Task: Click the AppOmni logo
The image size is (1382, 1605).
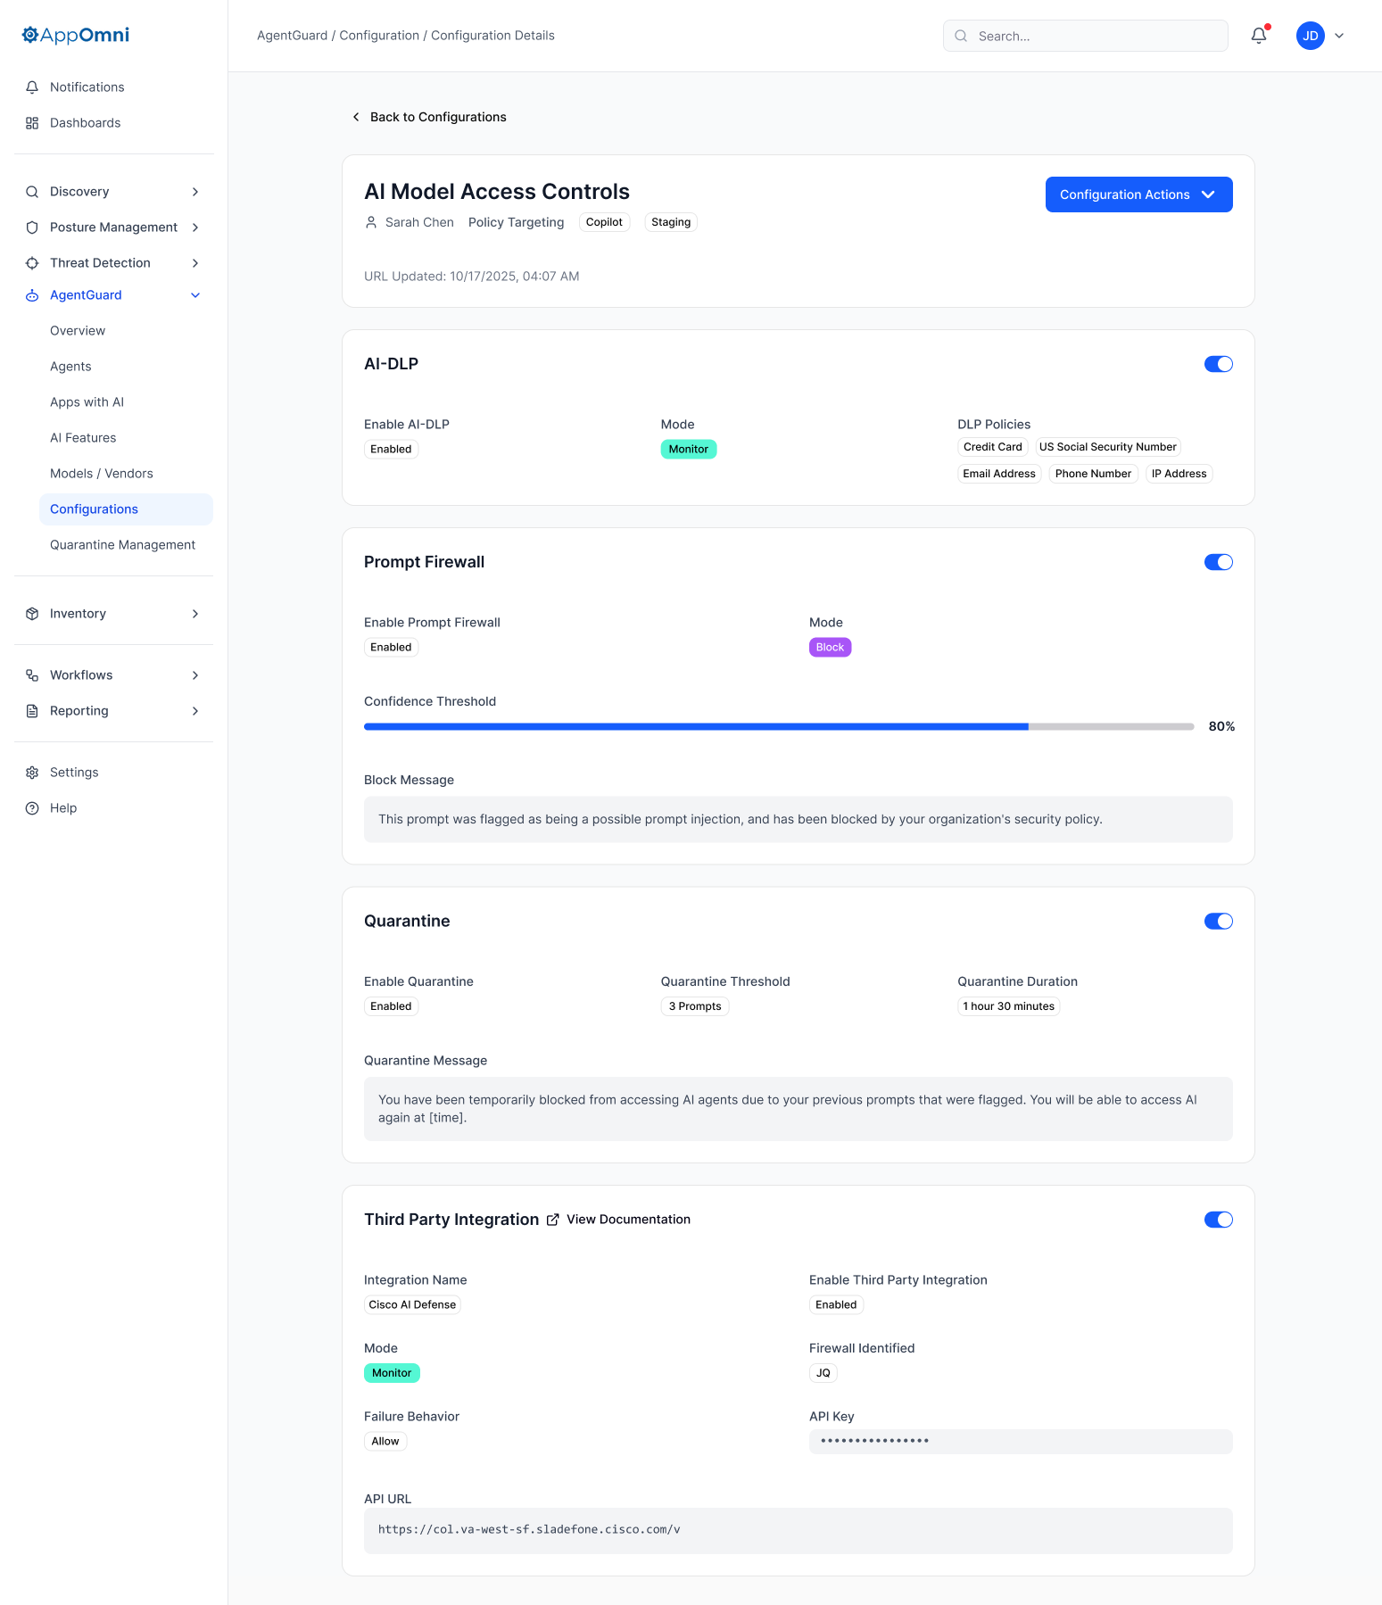Action: [76, 35]
